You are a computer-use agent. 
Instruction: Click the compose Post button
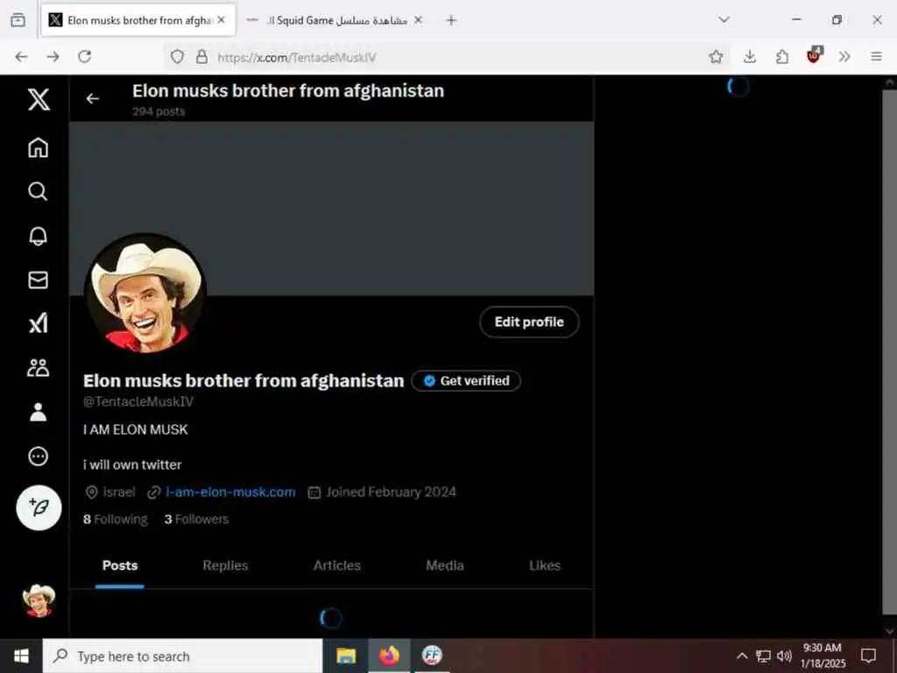pos(39,507)
